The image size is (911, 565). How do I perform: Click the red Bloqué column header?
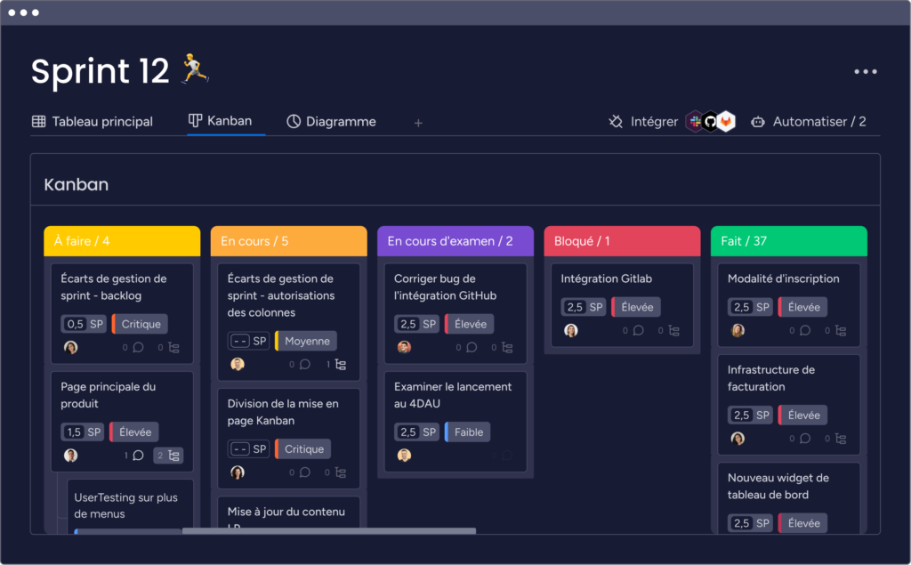click(621, 241)
